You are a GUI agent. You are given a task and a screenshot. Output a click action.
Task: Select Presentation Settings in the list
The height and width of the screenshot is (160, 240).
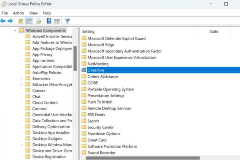click(106, 96)
